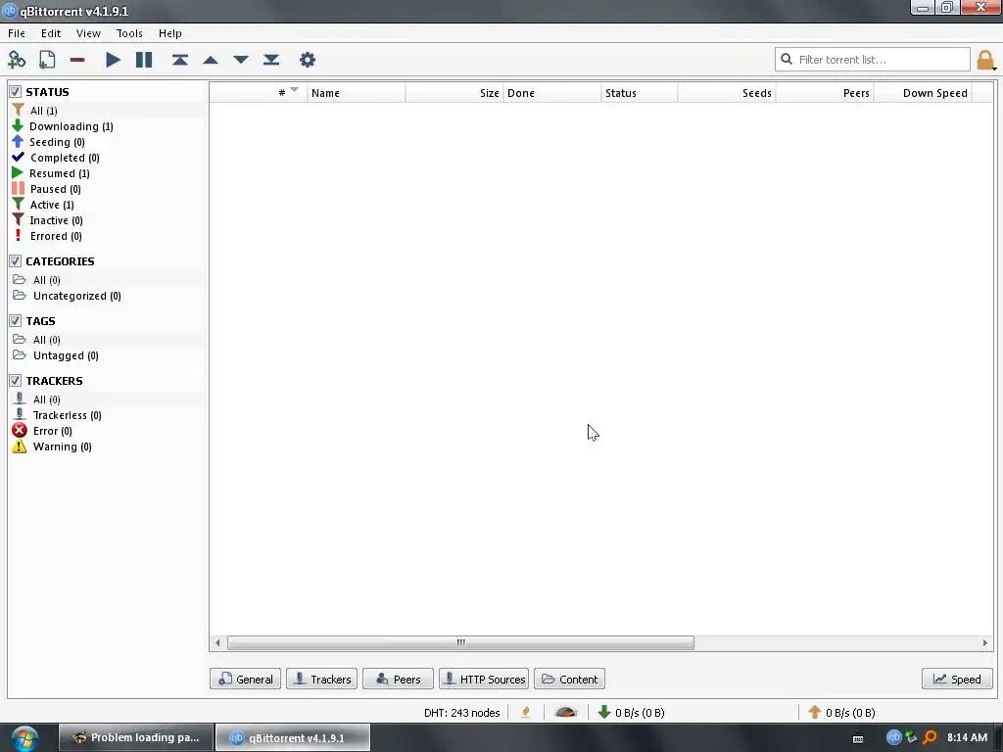The image size is (1003, 752).
Task: Sort by Status column header
Action: coord(639,93)
